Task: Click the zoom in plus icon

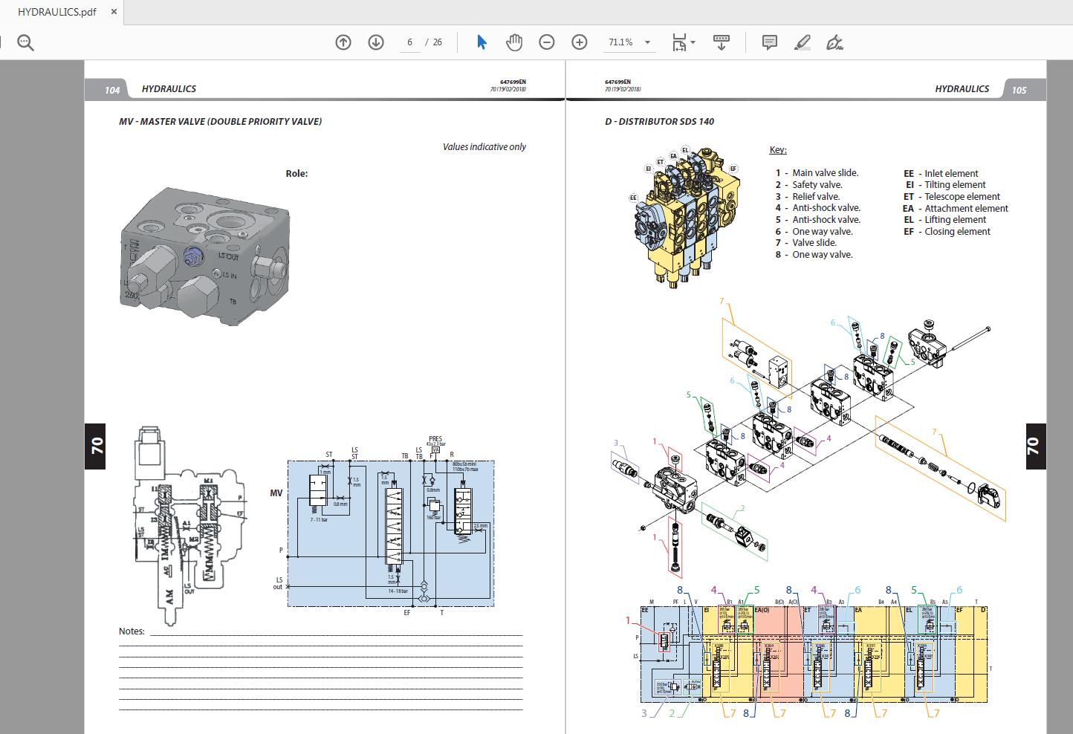Action: click(580, 42)
